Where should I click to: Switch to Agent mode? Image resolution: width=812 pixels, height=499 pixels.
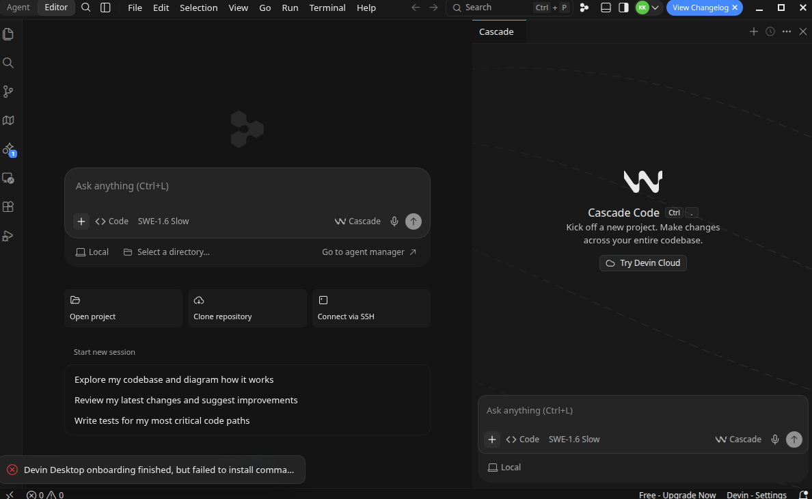coord(18,8)
